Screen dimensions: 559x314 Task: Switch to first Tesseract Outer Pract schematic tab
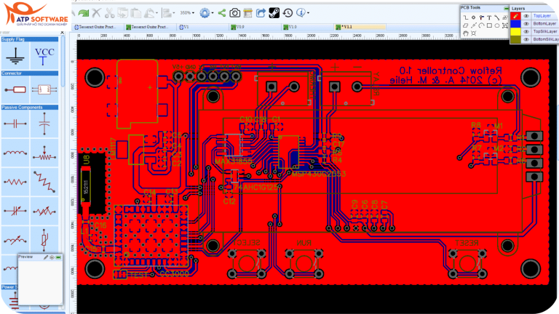coord(98,27)
